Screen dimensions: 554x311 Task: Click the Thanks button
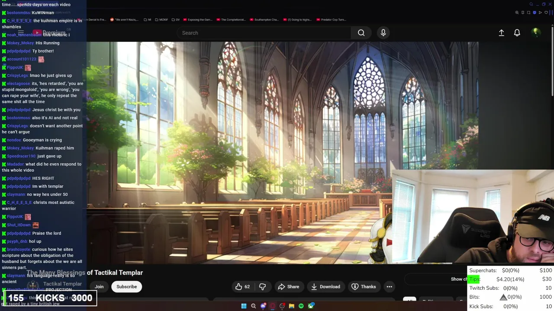tap(364, 286)
